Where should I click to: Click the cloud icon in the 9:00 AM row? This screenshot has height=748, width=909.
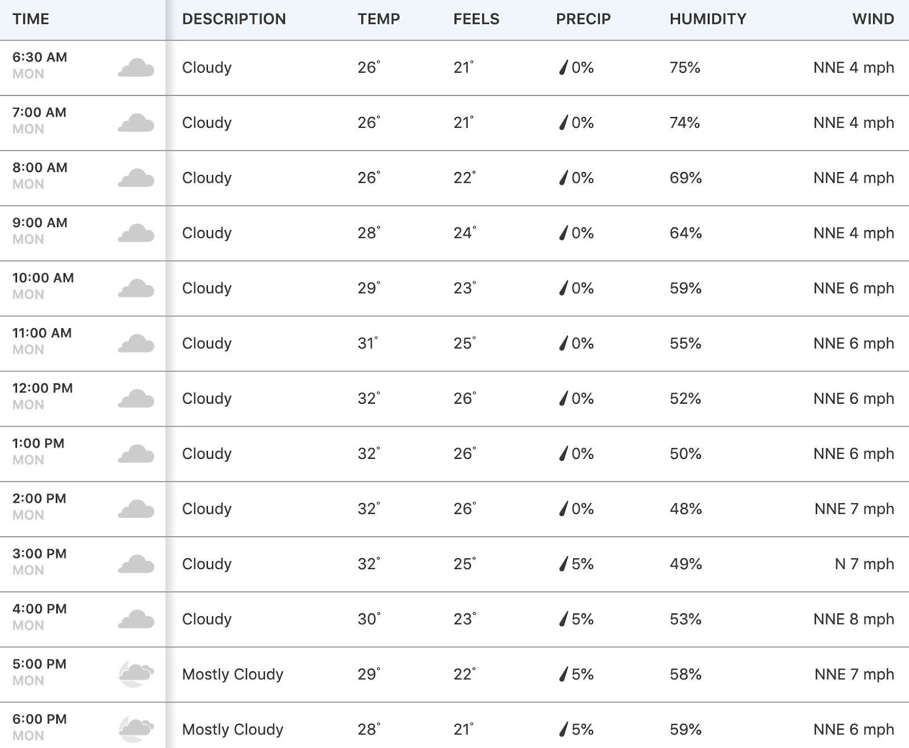(136, 233)
